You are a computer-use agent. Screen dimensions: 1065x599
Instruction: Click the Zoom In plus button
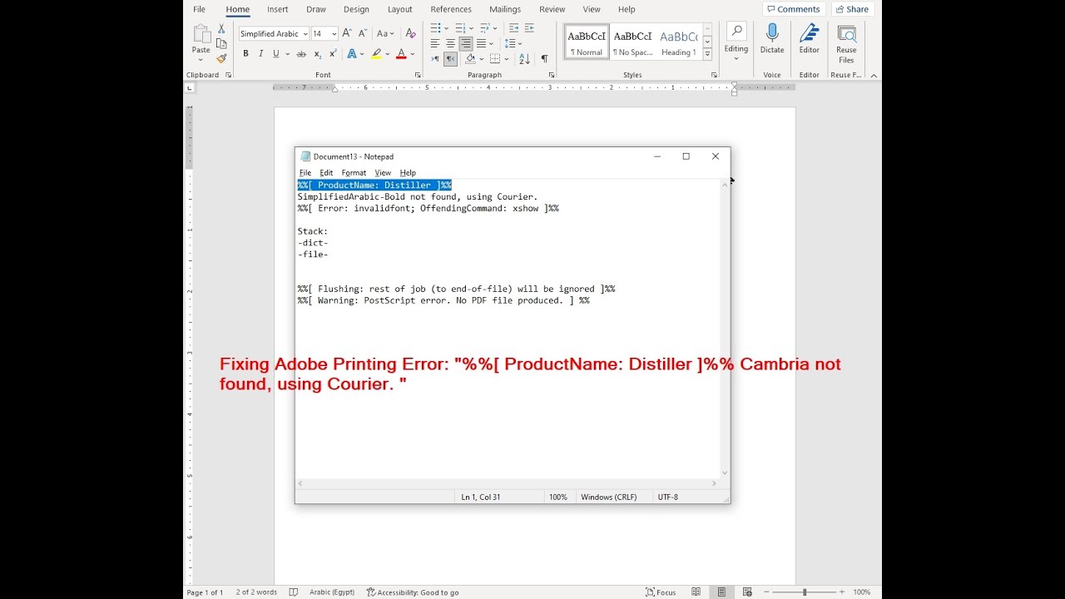842,592
